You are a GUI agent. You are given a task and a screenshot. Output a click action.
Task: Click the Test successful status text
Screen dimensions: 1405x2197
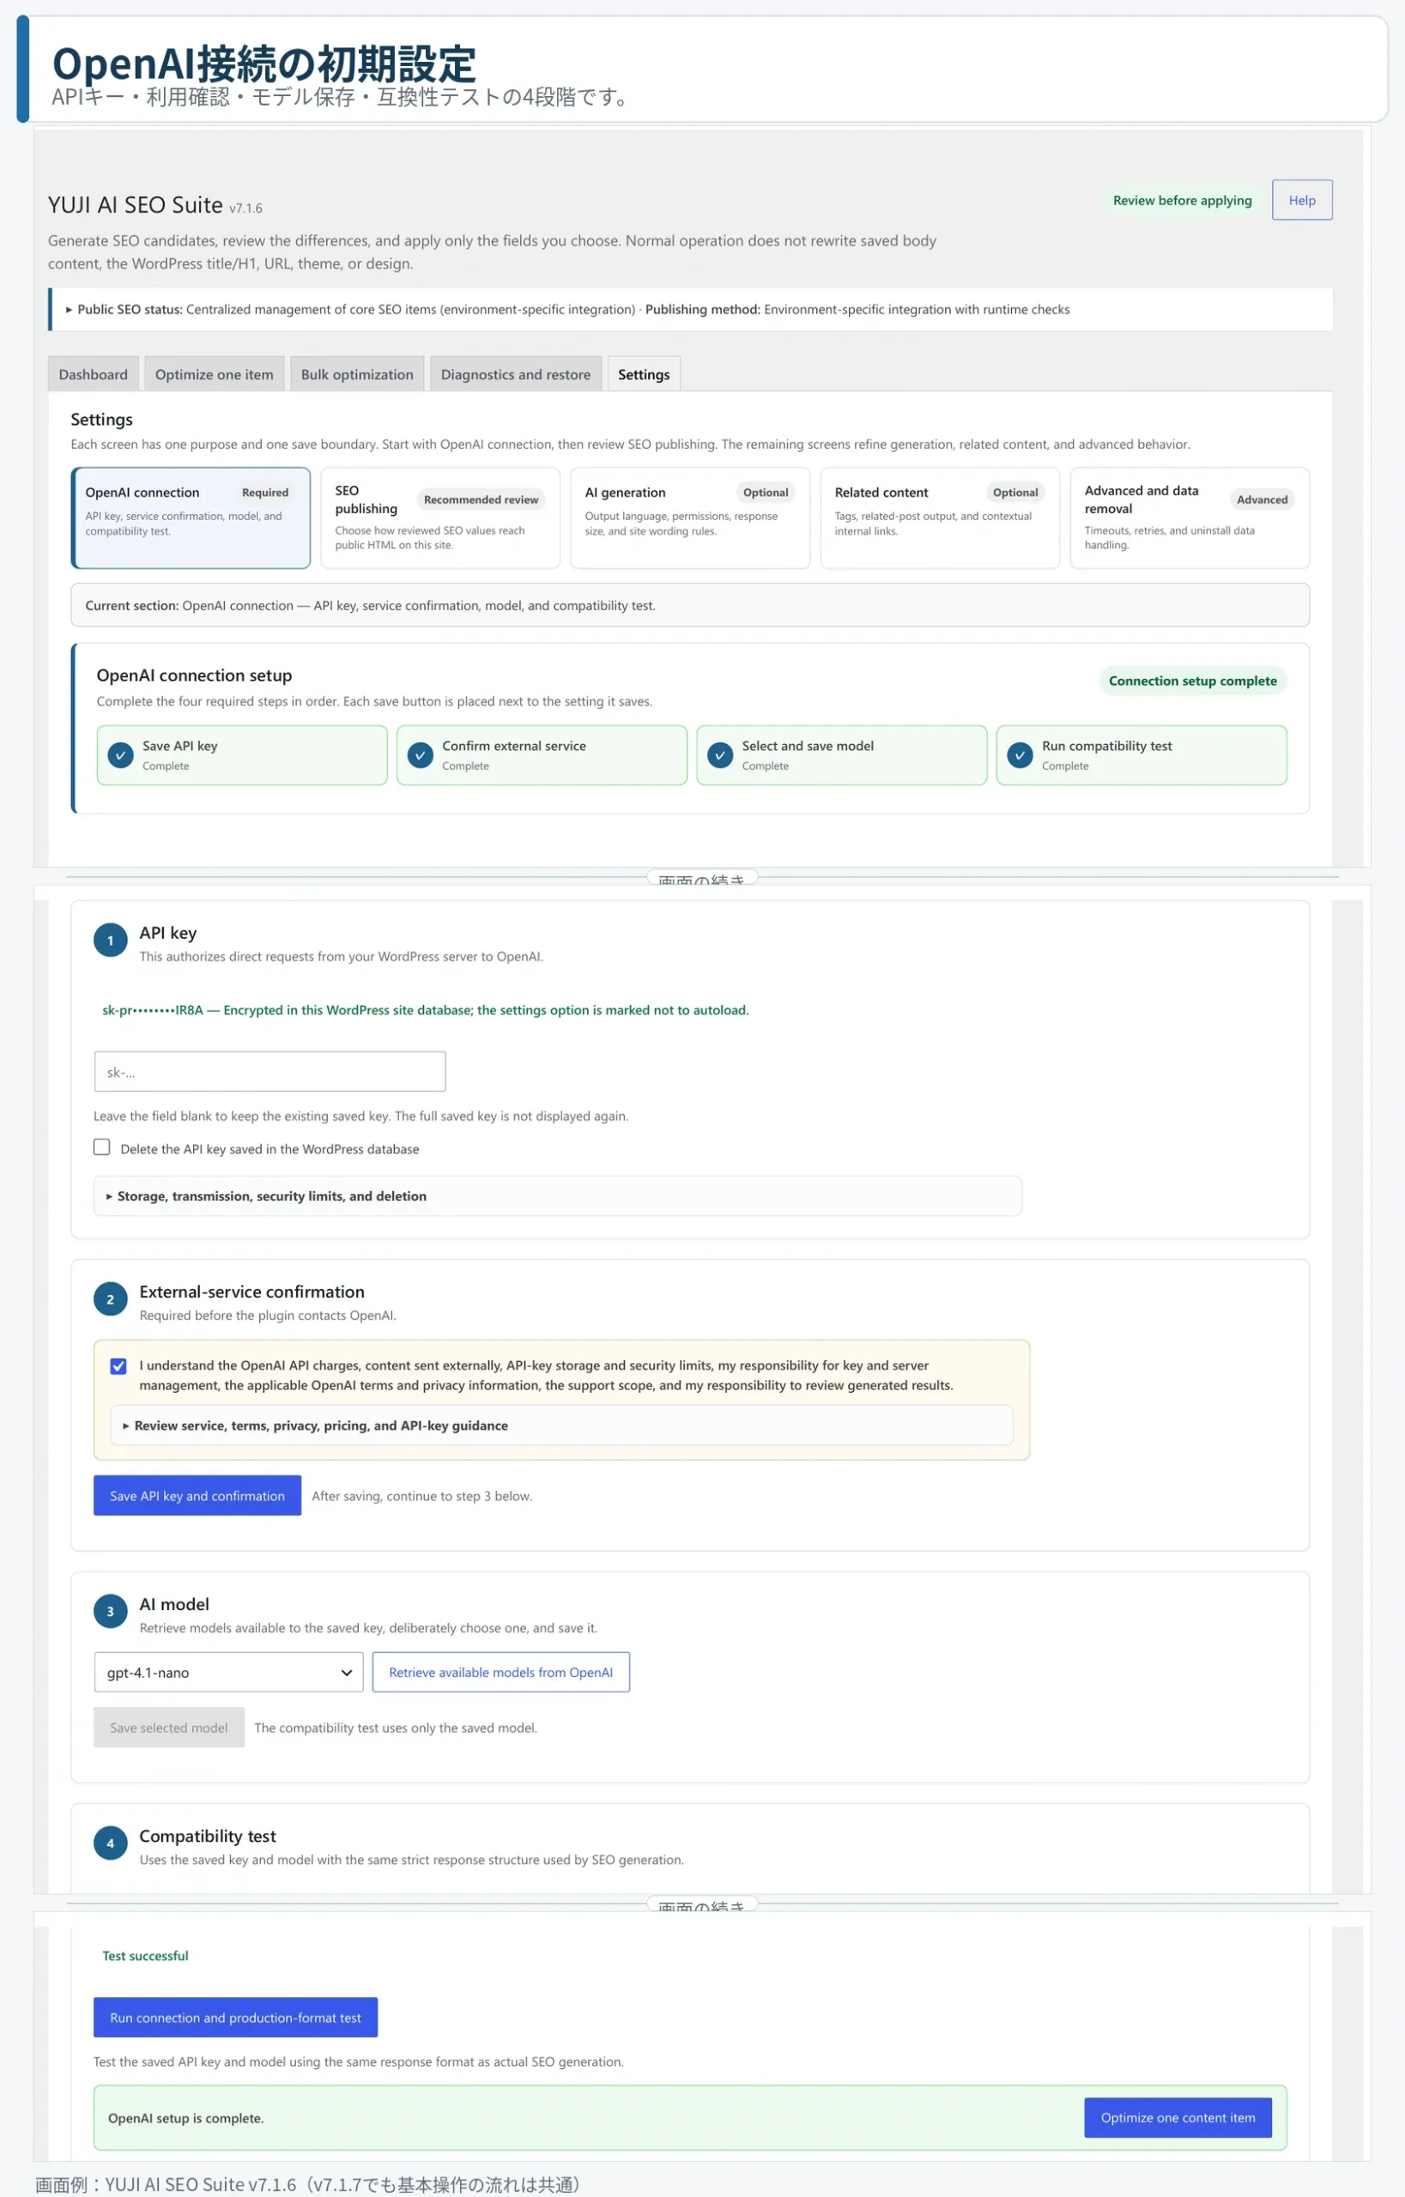(x=145, y=1956)
